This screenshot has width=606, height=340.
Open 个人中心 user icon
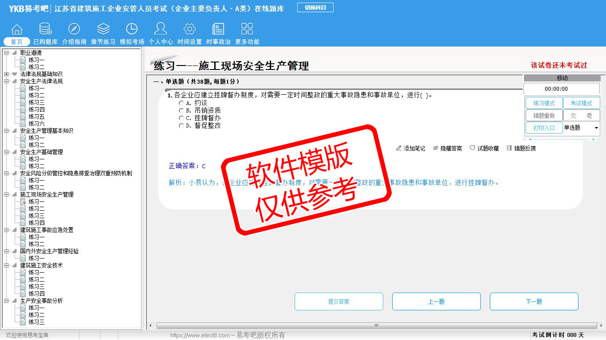[x=161, y=30]
